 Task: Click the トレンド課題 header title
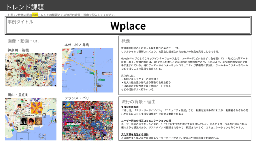22,6
